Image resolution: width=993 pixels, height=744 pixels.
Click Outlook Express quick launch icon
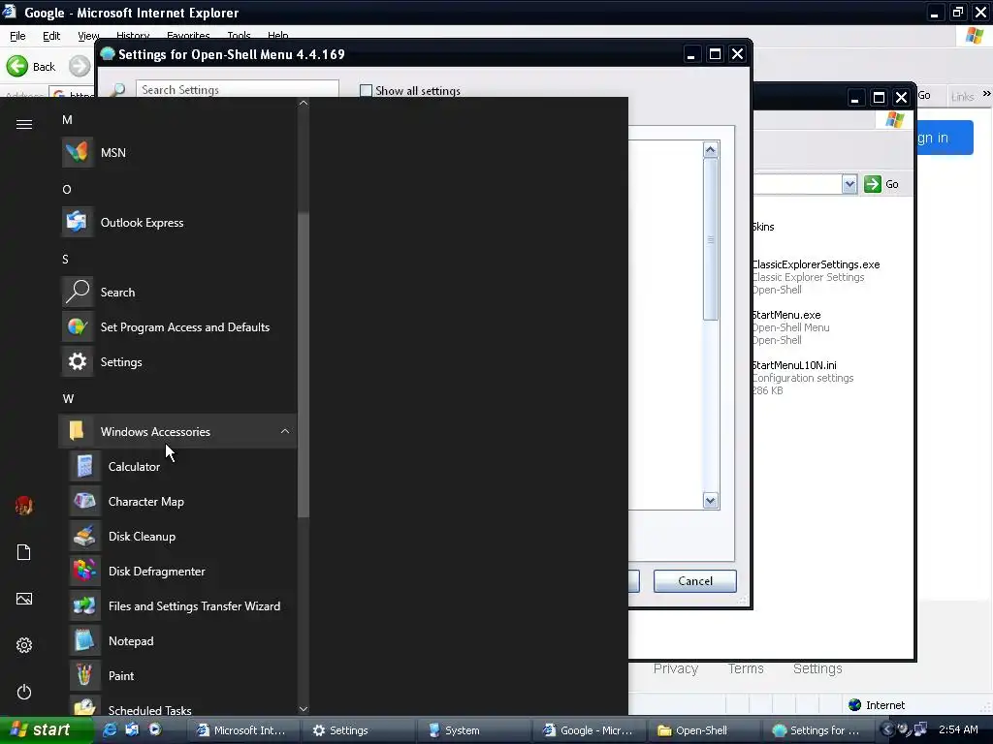point(132,729)
